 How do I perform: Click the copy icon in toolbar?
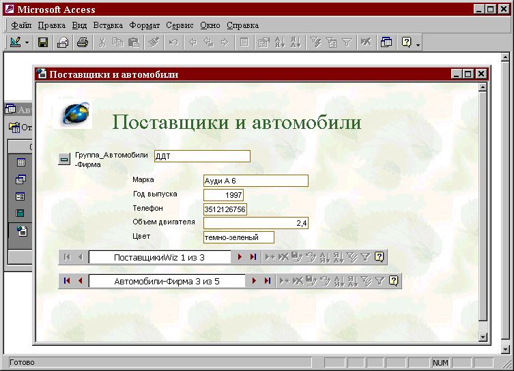coord(118,42)
